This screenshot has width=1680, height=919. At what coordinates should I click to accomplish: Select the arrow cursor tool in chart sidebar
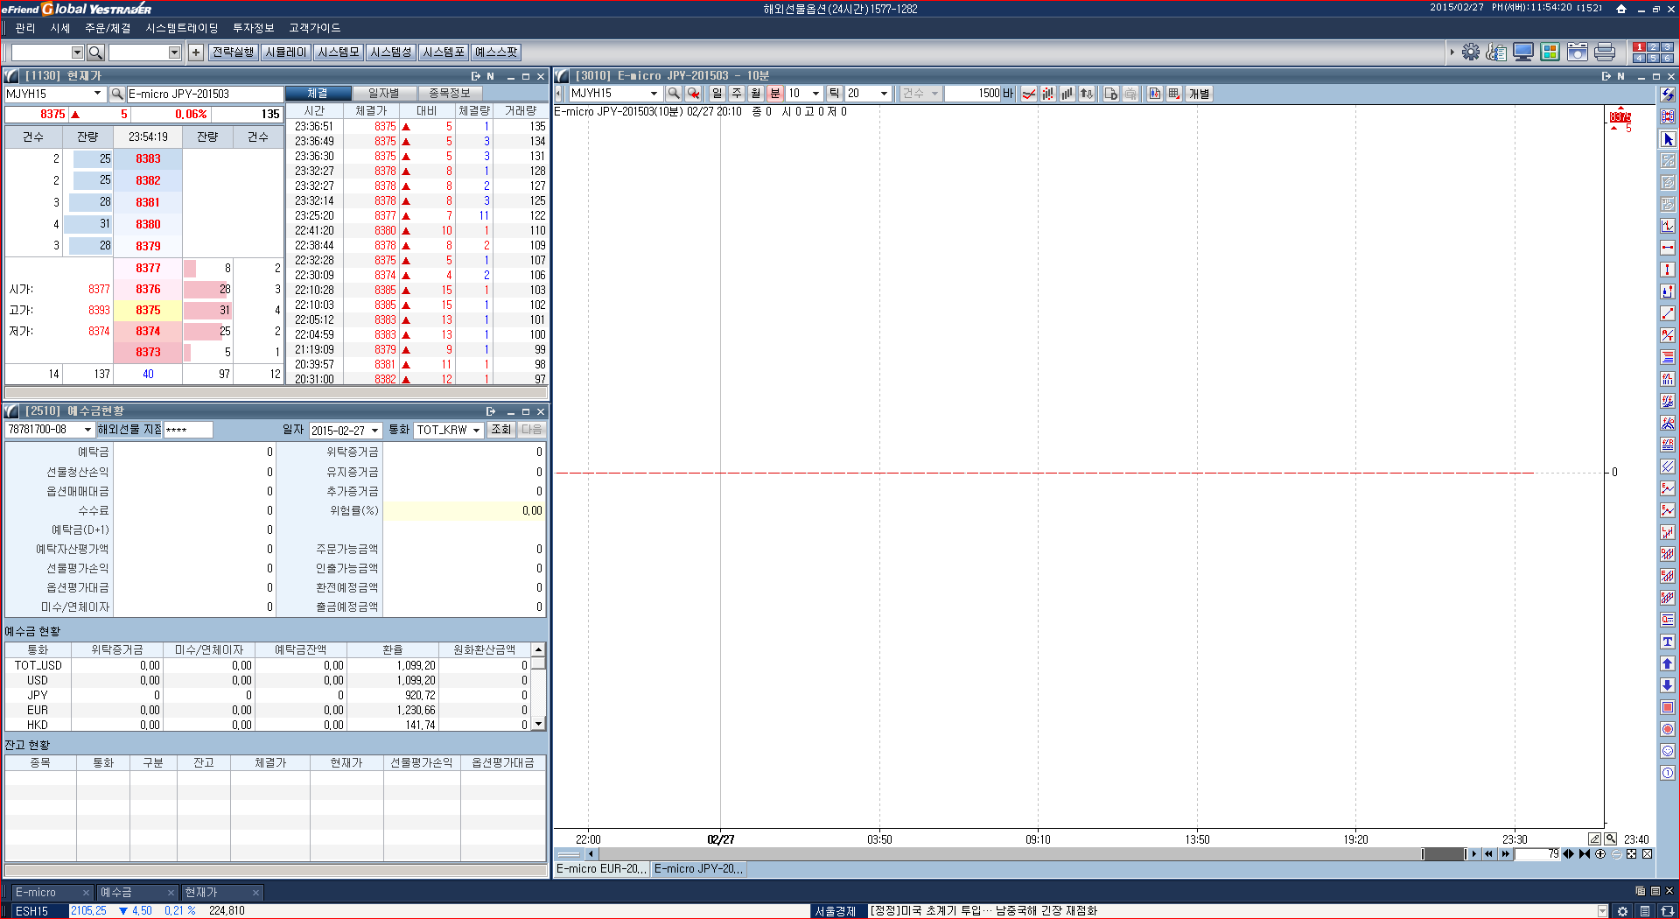click(x=1668, y=139)
